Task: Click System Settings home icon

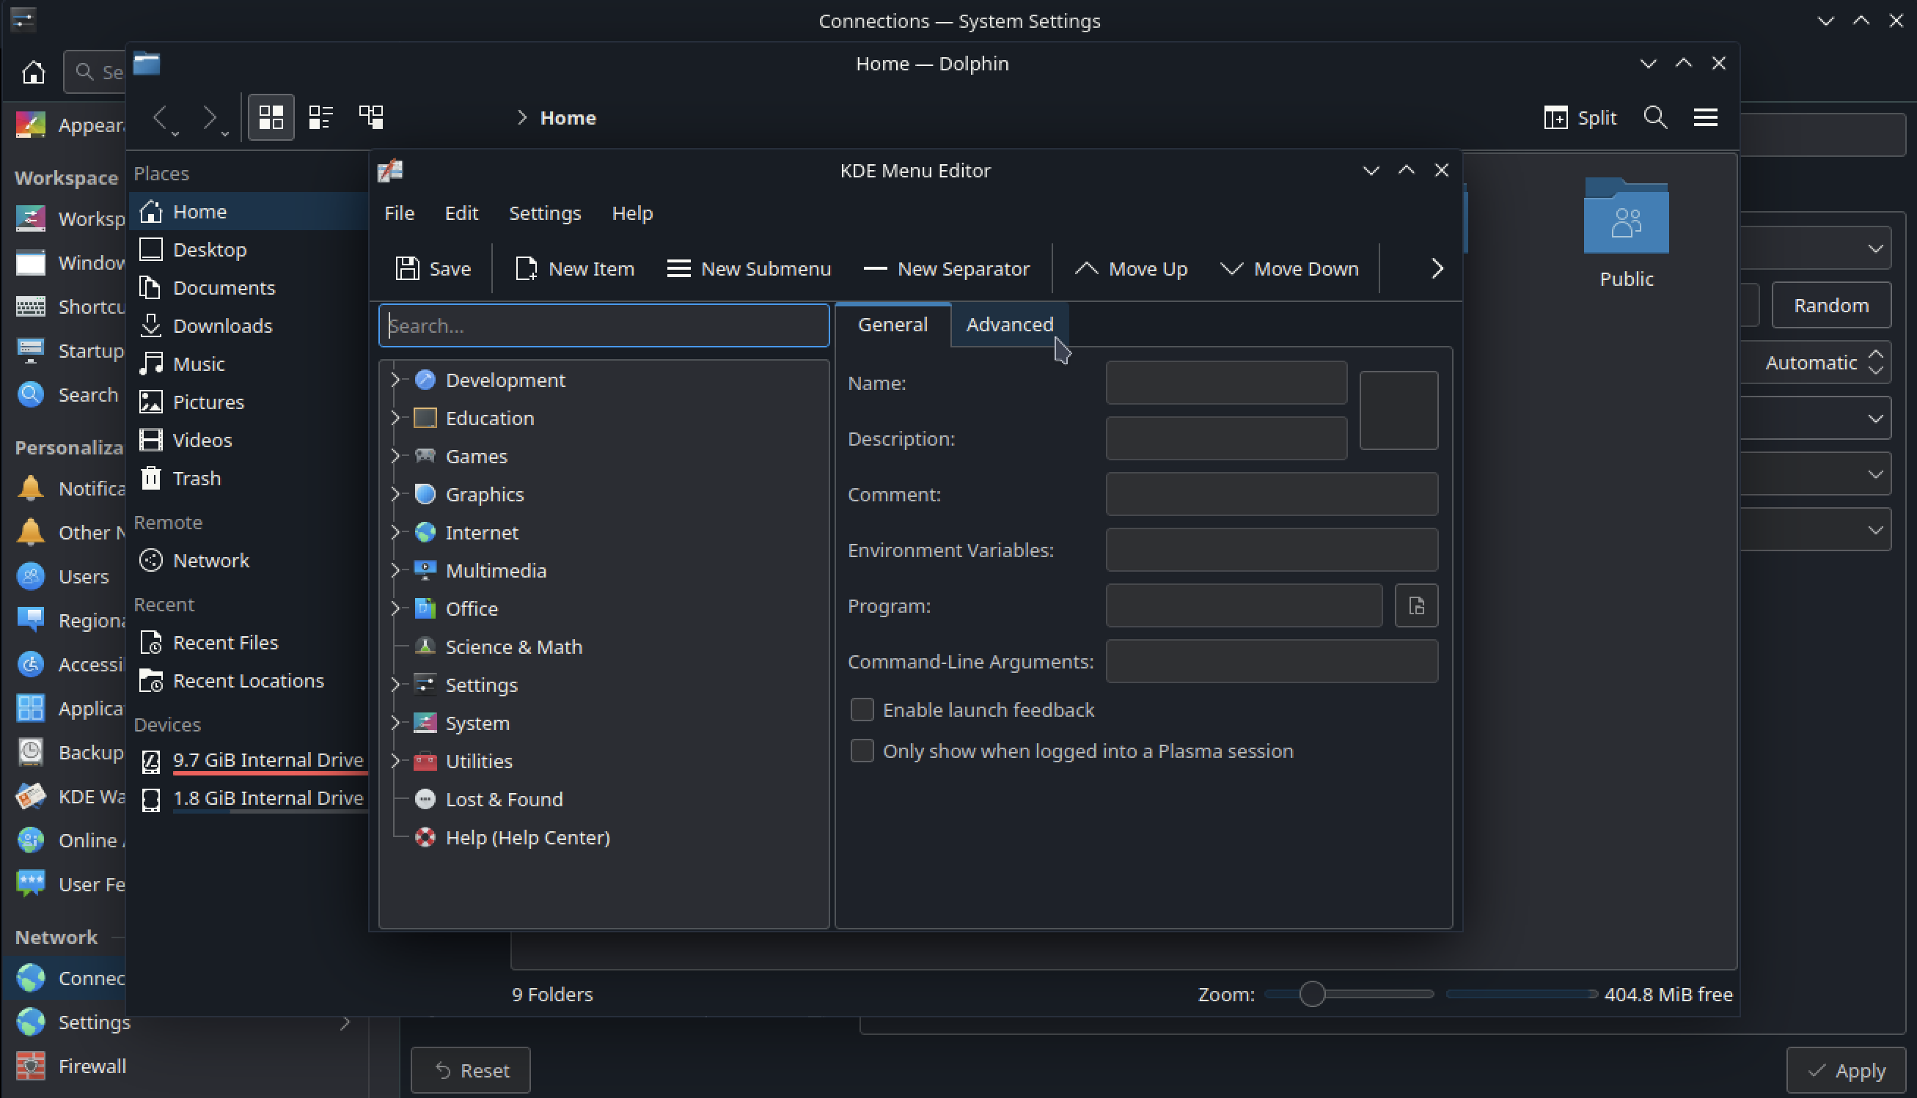Action: point(33,72)
